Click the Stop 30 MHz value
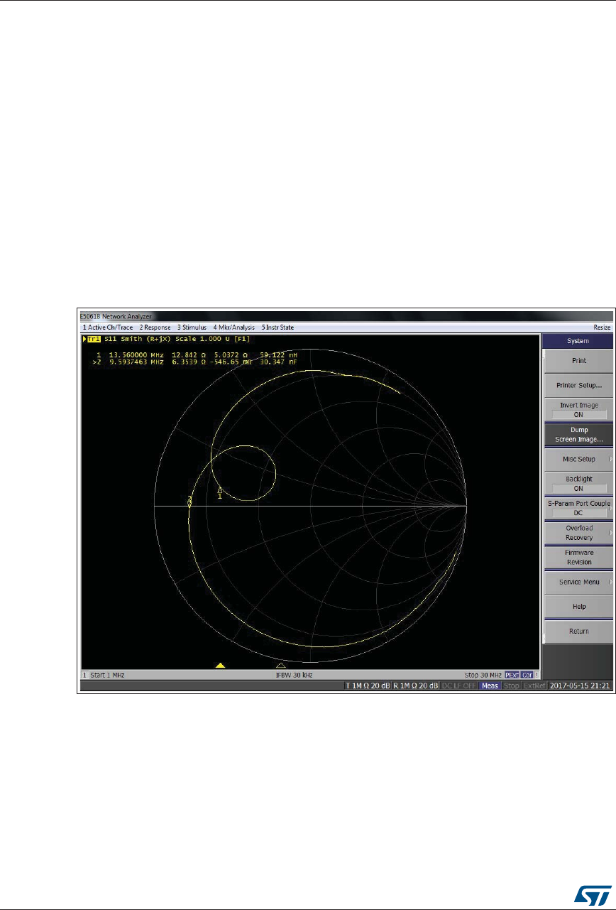The height and width of the screenshot is (910, 616). click(x=483, y=674)
